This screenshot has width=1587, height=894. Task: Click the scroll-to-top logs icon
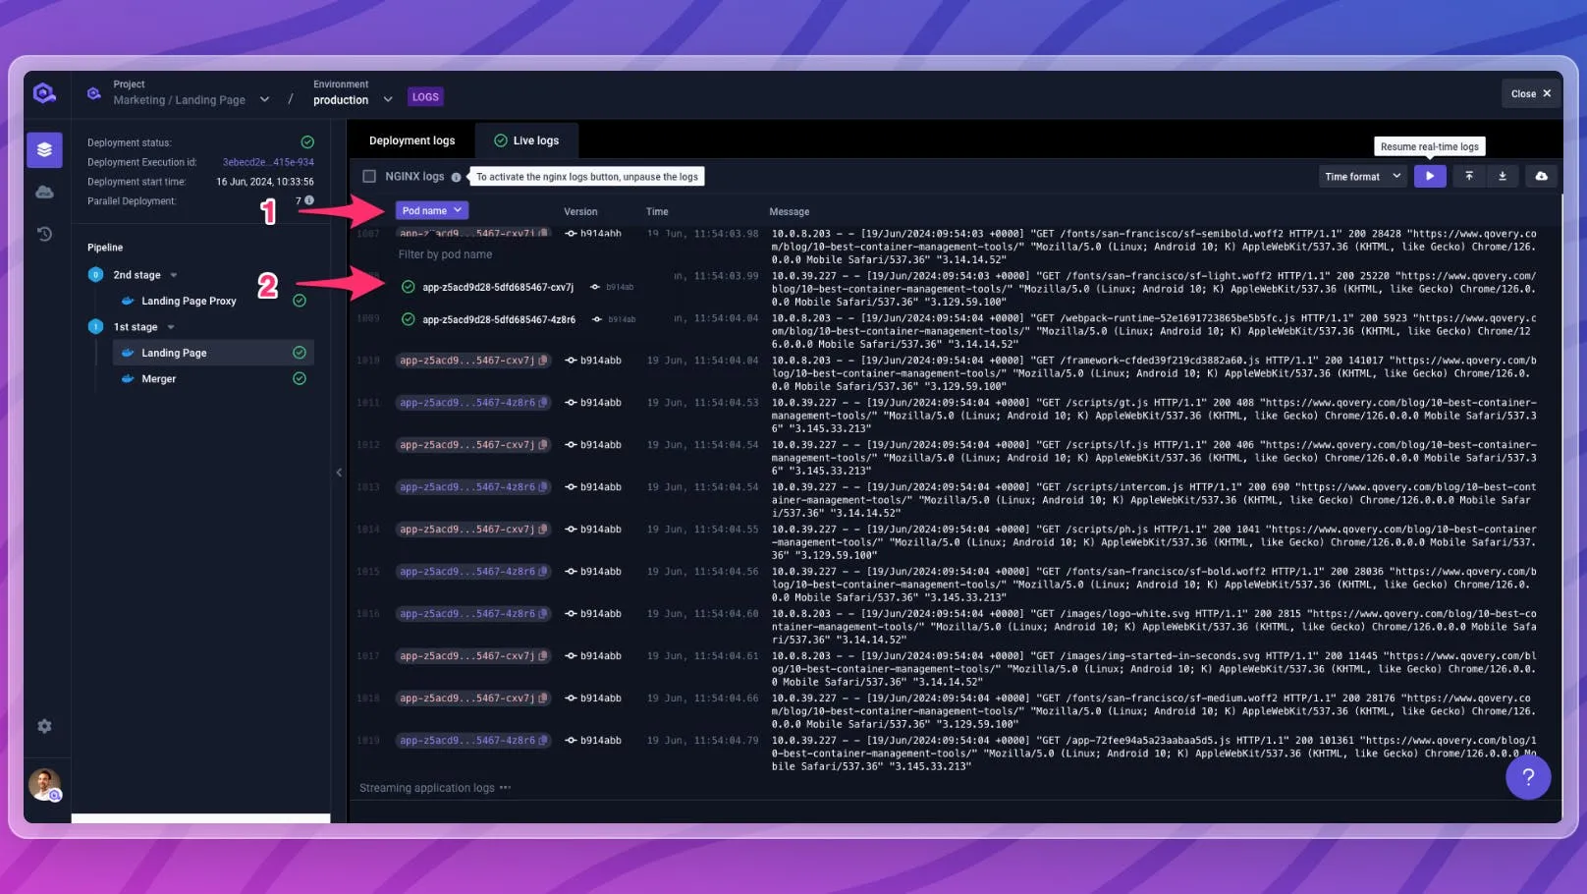click(x=1467, y=176)
